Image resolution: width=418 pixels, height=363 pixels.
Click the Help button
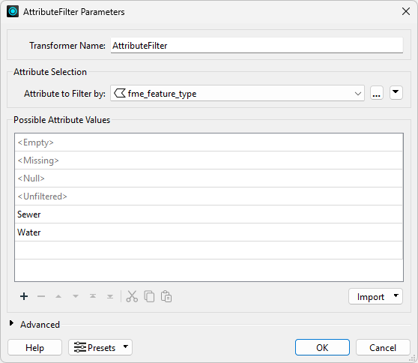[x=34, y=347]
